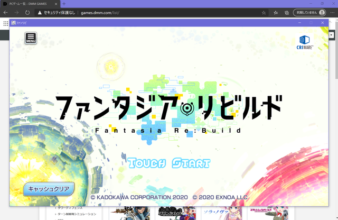The width and height of the screenshot is (338, 220).
Task: Click the CRIWARE logo
Action: coord(305,42)
